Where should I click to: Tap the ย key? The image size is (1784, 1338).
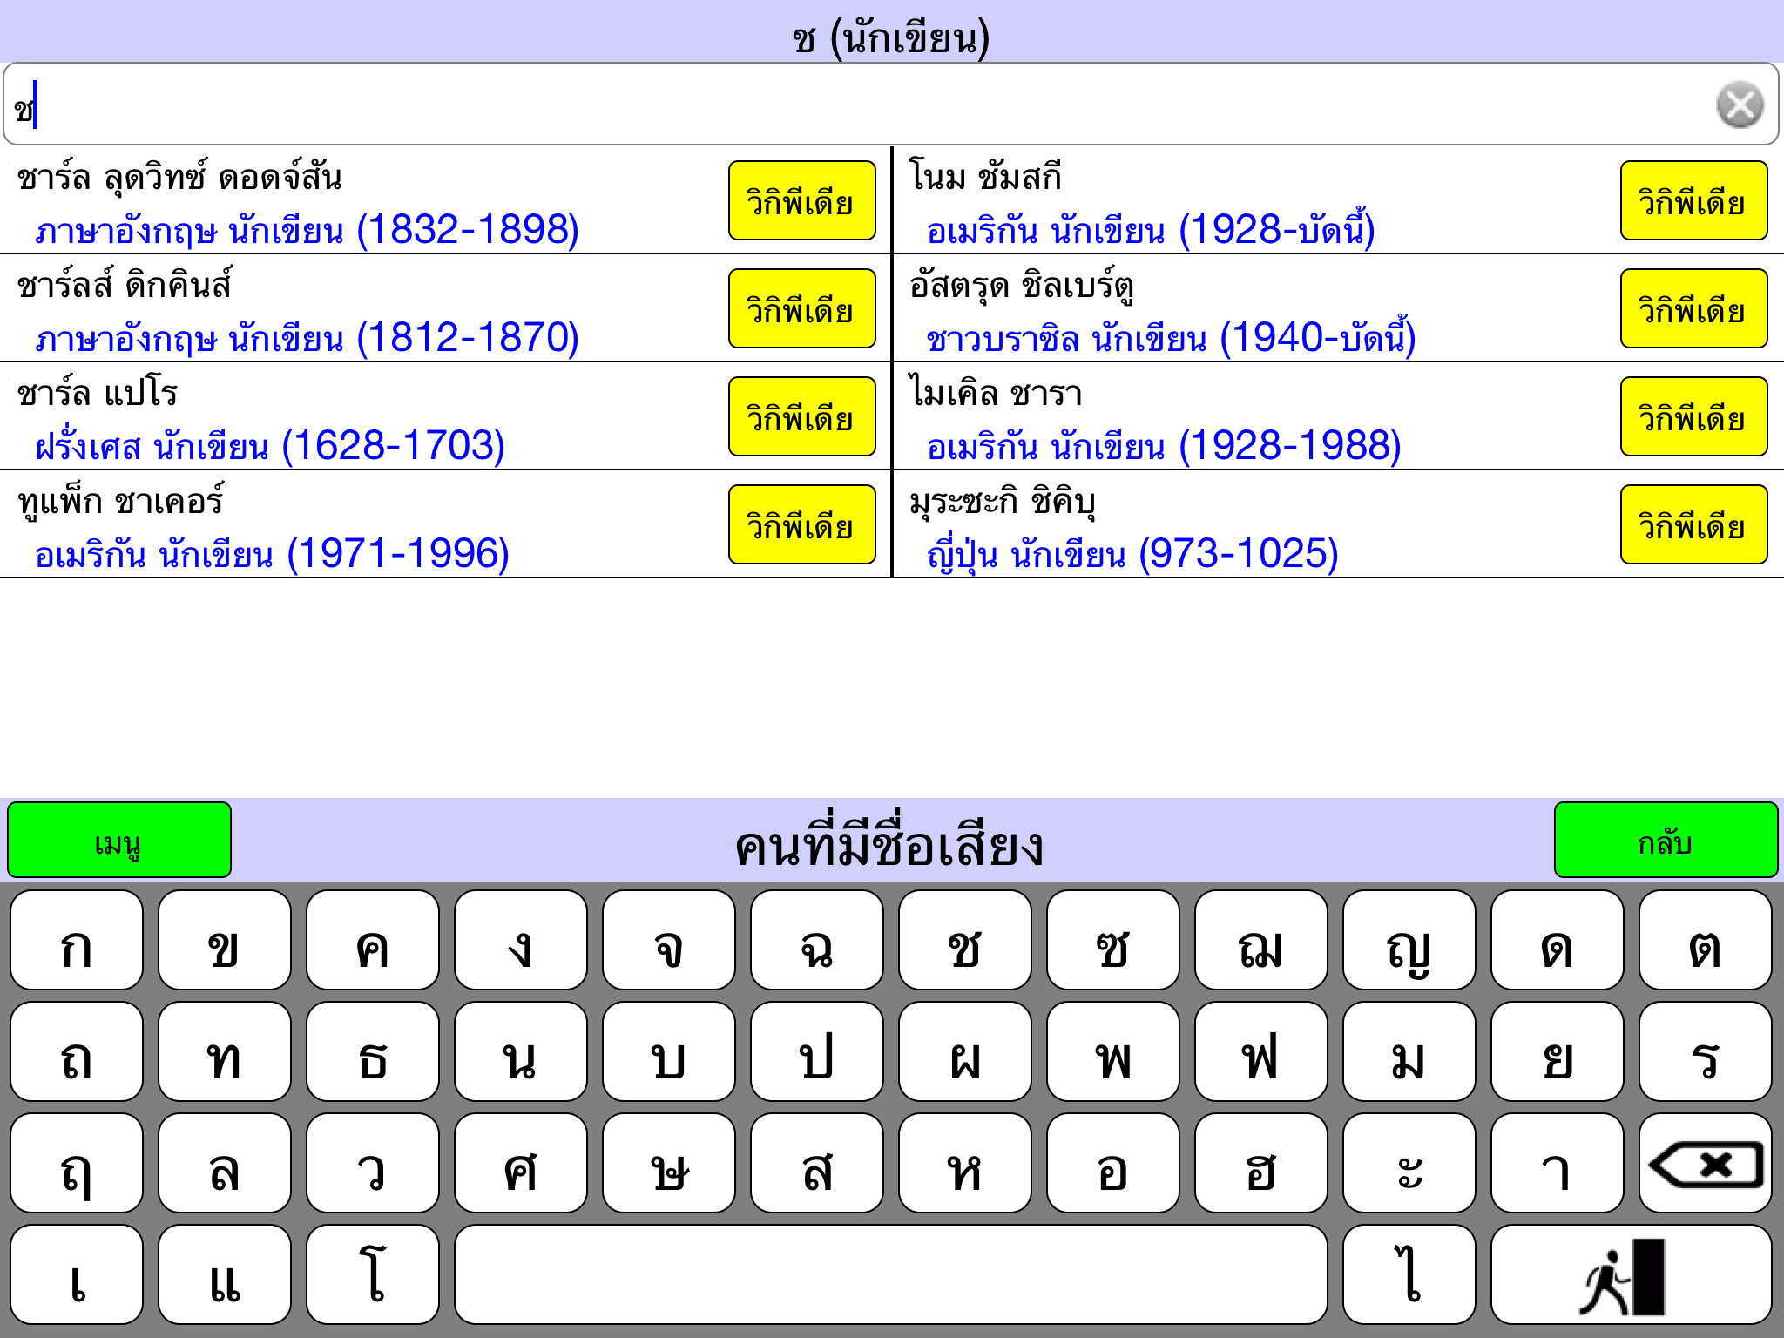(x=1558, y=1051)
